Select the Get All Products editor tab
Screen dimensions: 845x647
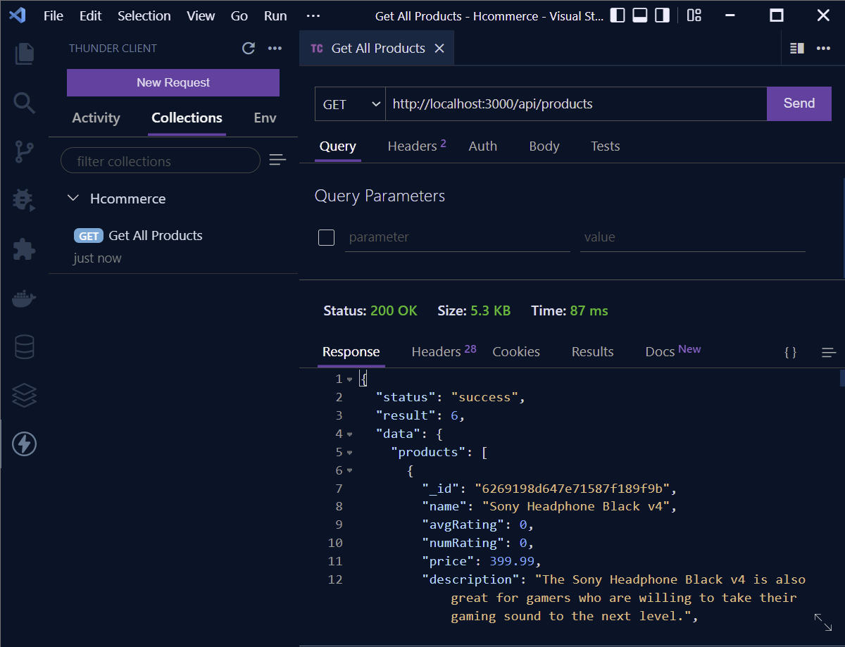click(377, 48)
